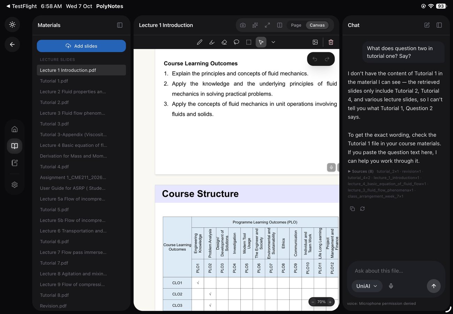Select the Highlighter tool
The width and height of the screenshot is (453, 314).
click(212, 42)
